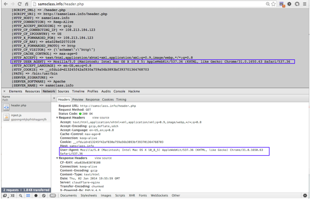Open the Hackme panel tab
Screen dimensions: 310x199
pos(134,91)
